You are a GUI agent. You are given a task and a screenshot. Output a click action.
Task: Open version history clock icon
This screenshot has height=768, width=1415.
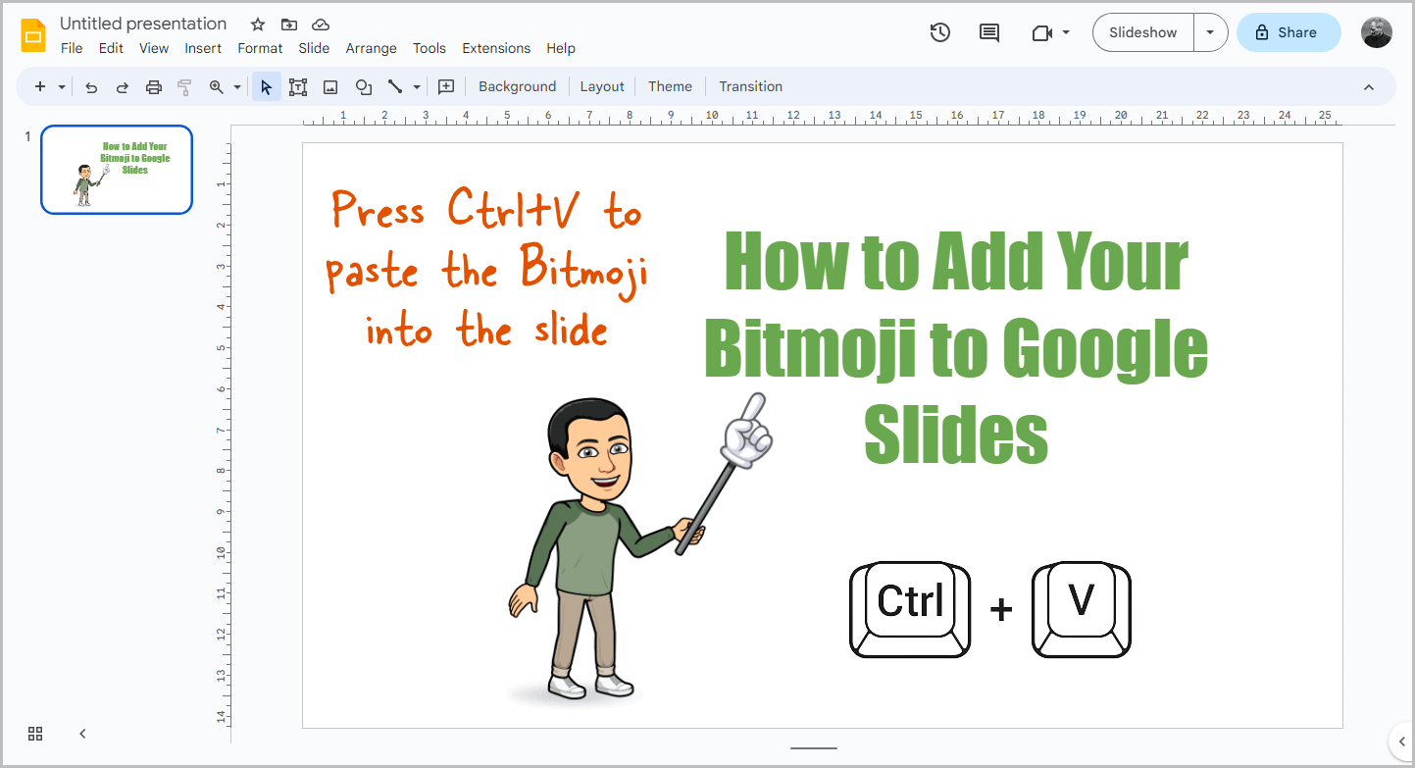[x=939, y=32]
